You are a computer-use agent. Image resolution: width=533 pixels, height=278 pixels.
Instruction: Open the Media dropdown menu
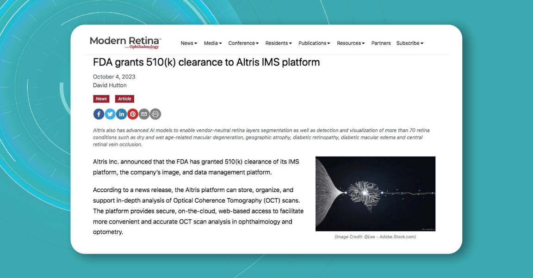point(213,43)
